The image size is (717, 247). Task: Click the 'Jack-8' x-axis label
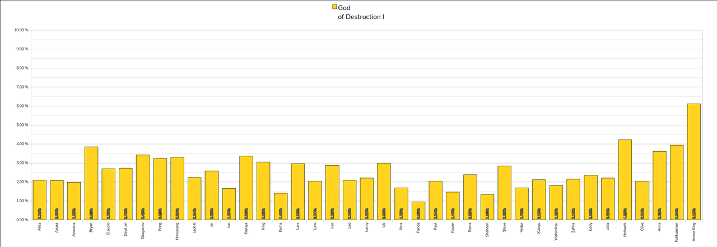[x=194, y=228]
